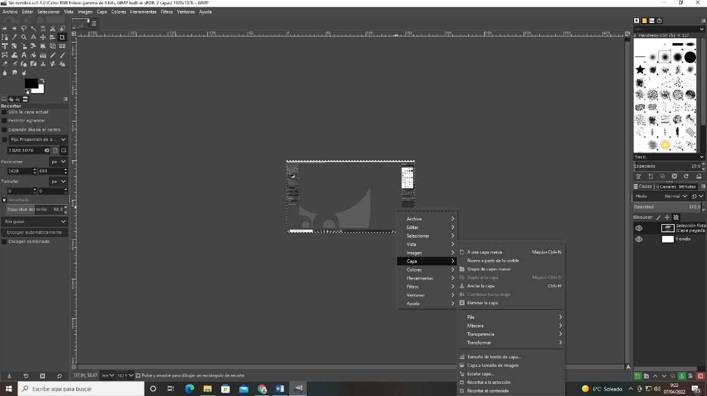Select the Zoom tool
Image resolution: width=707 pixels, height=396 pixels.
24,37
